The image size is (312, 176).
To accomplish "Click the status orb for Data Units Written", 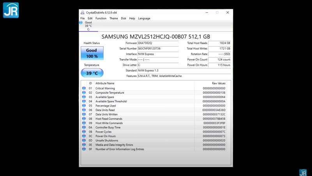I will (x=84, y=114).
